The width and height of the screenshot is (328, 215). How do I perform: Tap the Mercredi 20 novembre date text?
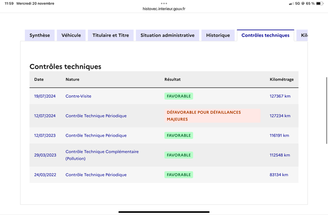tap(35, 3)
